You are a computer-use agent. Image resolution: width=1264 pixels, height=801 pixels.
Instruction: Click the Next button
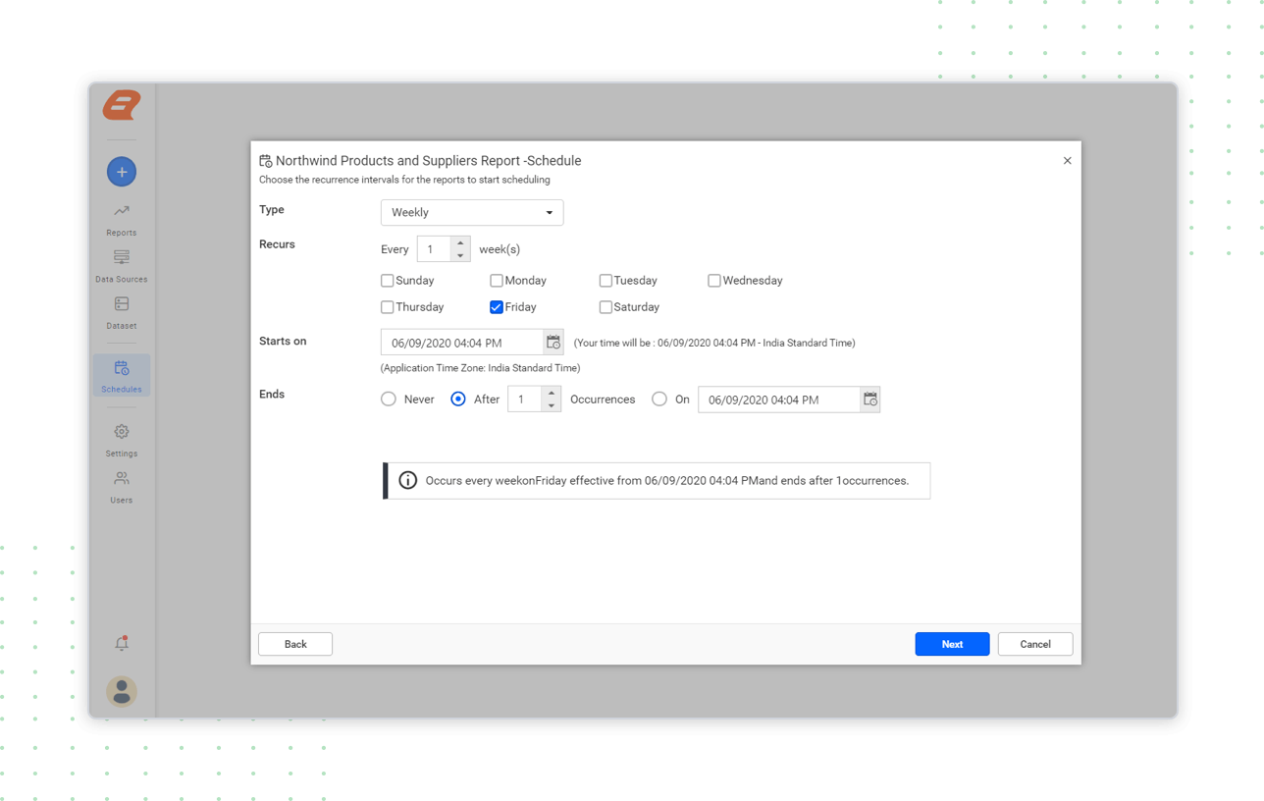click(x=952, y=644)
